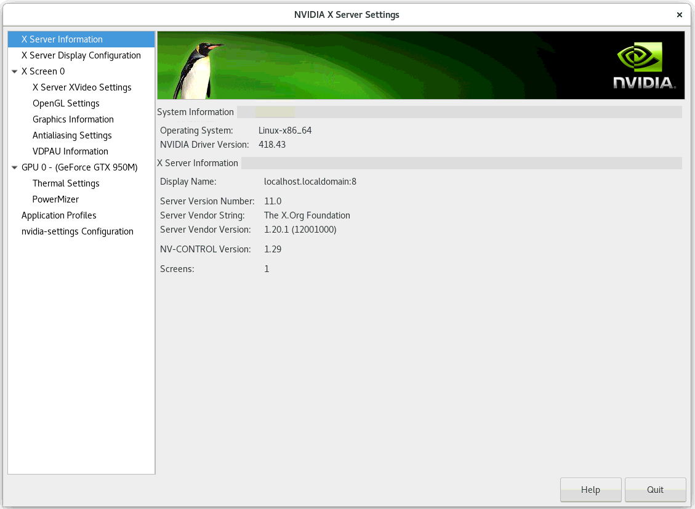Open nvidia-settings Configuration
The height and width of the screenshot is (509, 695).
[x=78, y=231]
